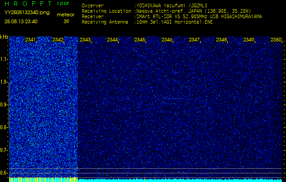Viewport: 286px width, 182px height.
Task: Click the 1.0 kHz axis label
Action: [x=4, y=82]
